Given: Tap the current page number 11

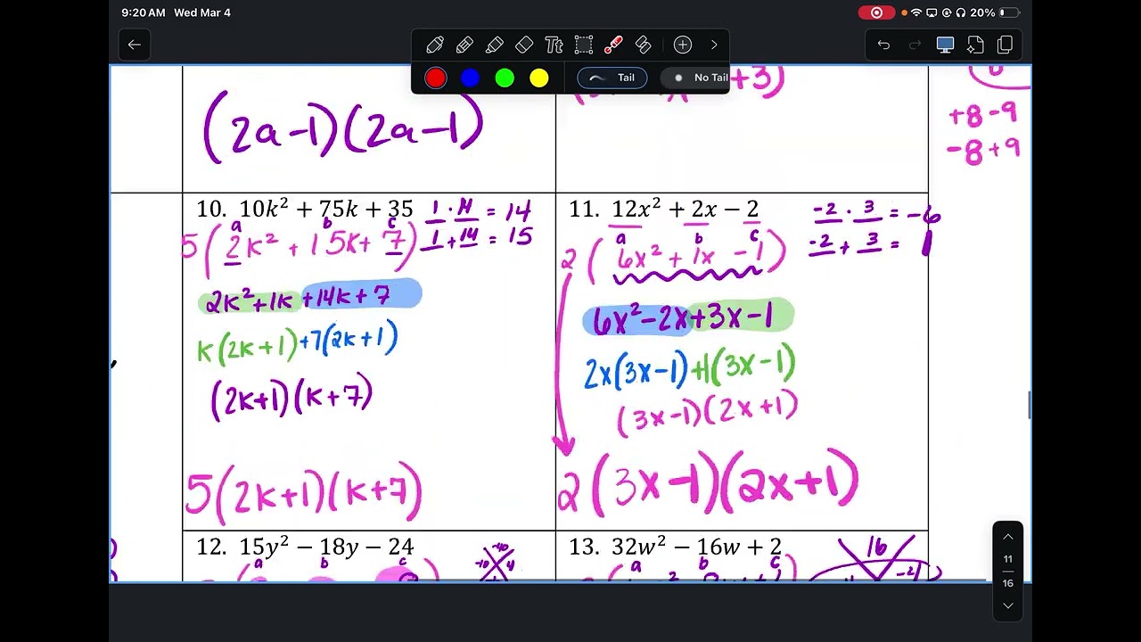Looking at the screenshot, I should (1008, 559).
